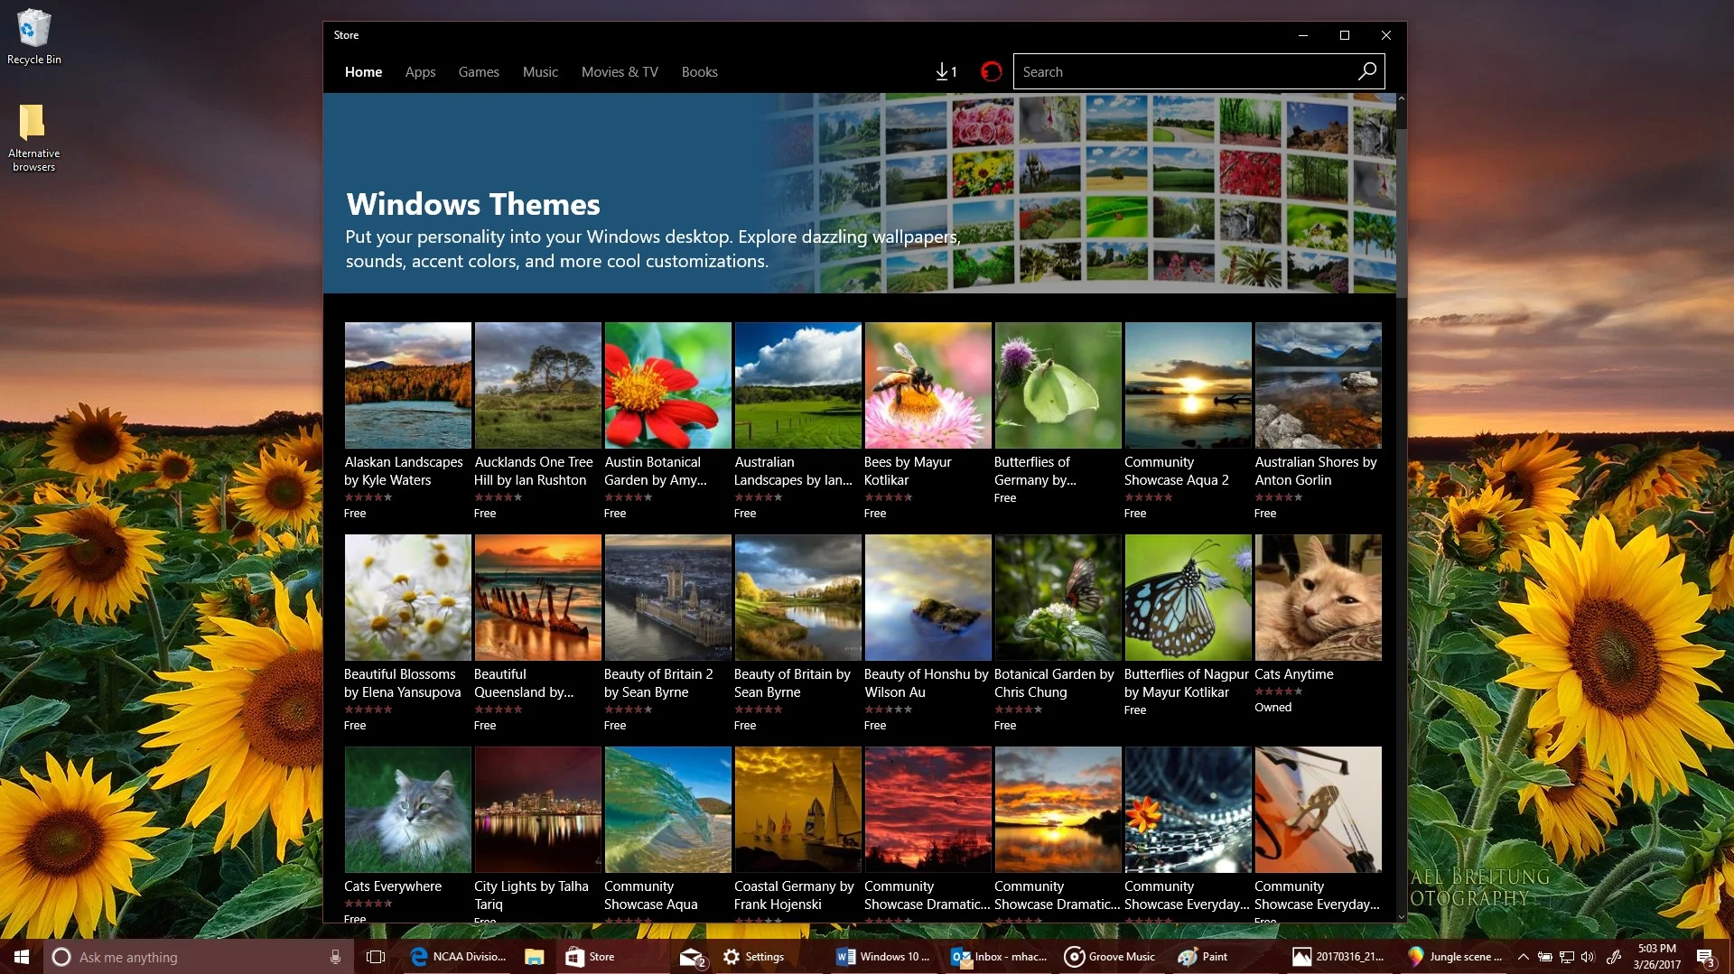This screenshot has height=974, width=1734.
Task: Open the Music tab
Action: 540,71
